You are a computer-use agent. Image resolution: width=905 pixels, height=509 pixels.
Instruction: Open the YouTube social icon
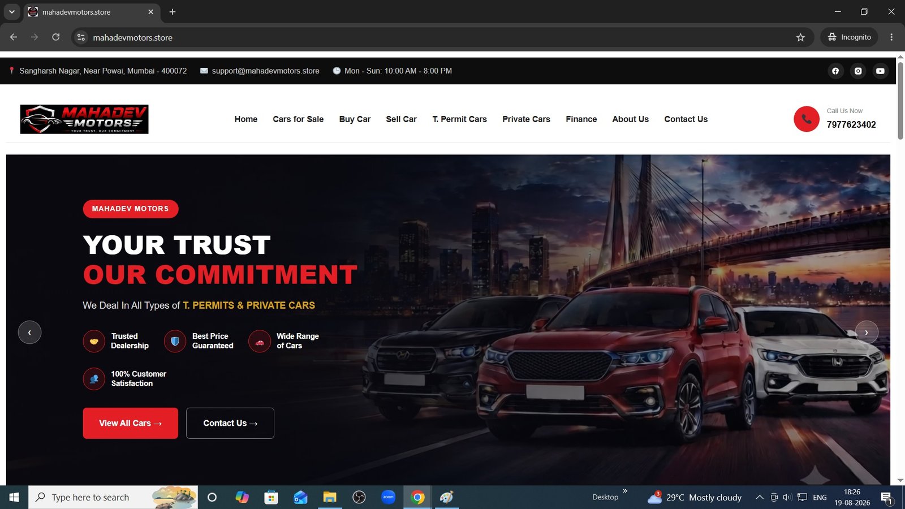coord(880,71)
